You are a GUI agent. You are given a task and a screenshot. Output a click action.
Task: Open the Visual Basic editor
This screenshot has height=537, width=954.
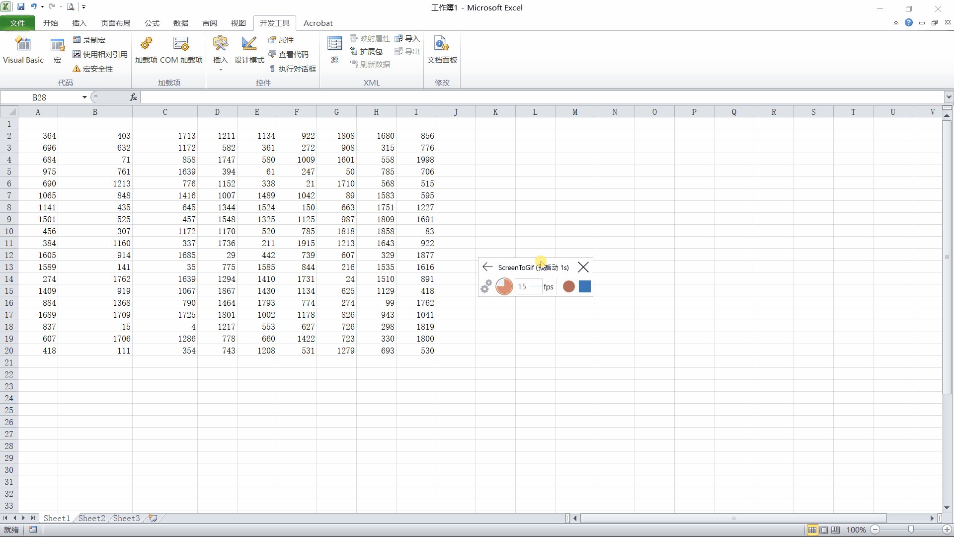tap(23, 50)
